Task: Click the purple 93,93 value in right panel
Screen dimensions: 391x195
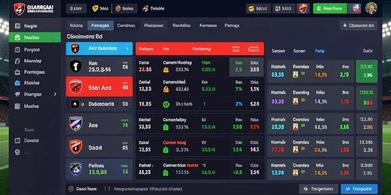Action: point(277,101)
